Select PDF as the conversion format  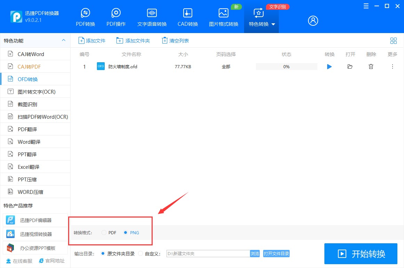click(104, 232)
